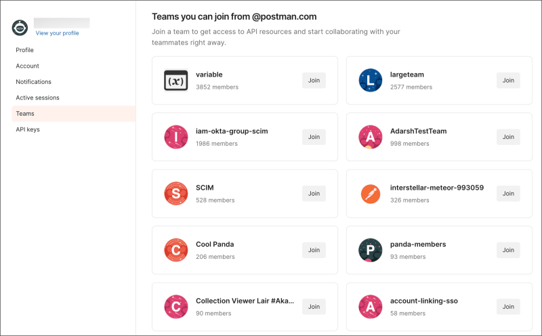Image resolution: width=542 pixels, height=336 pixels.
Task: Click the variable team (x) icon
Action: [176, 81]
